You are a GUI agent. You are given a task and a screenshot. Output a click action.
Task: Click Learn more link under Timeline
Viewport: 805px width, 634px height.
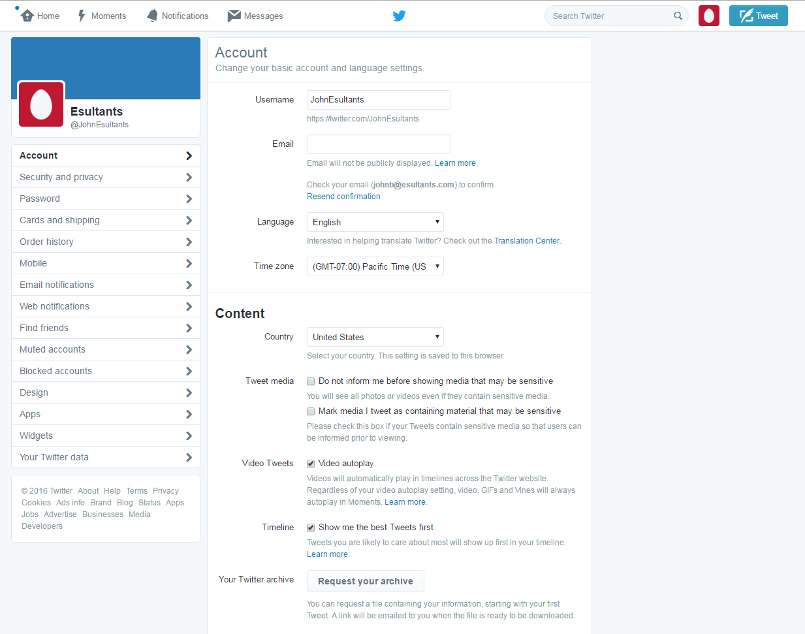tap(327, 554)
